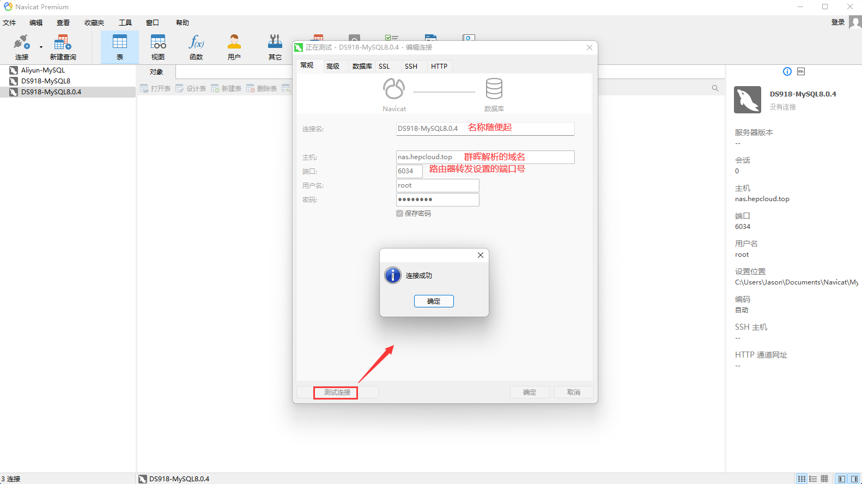This screenshot has height=484, width=862.
Task: Click the blue info panel icon
Action: (787, 71)
